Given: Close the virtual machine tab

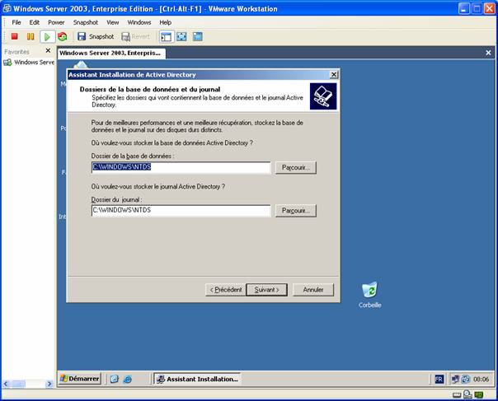Looking at the screenshot, I should (488, 53).
